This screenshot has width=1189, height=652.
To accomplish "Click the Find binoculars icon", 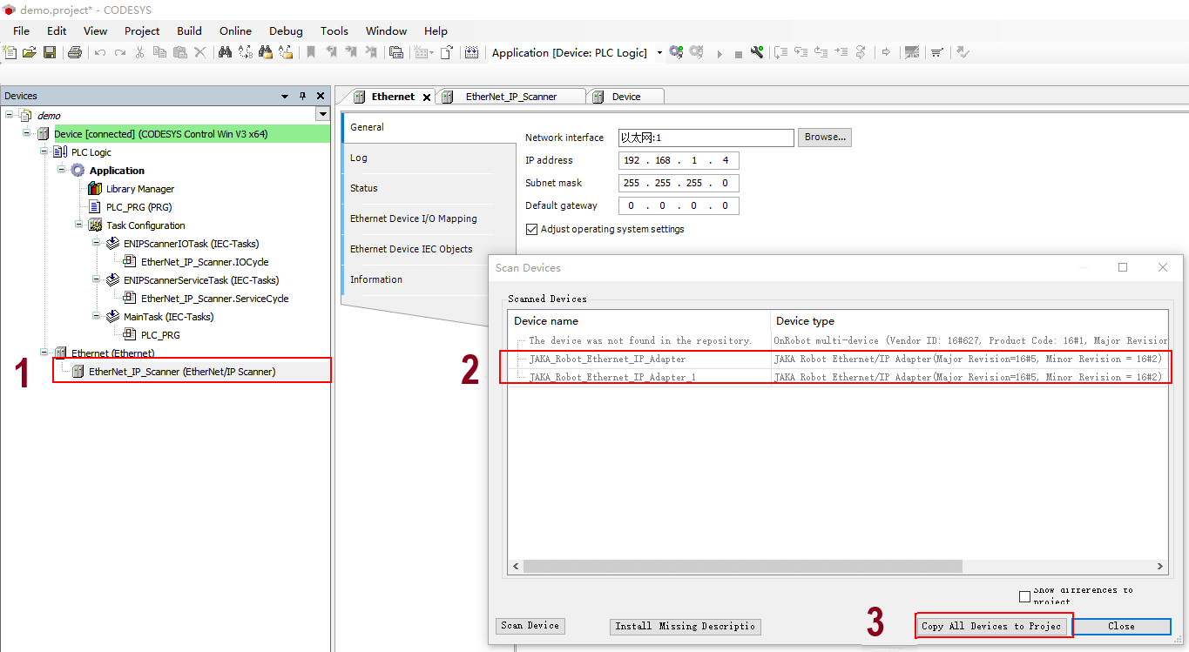I will (x=225, y=52).
